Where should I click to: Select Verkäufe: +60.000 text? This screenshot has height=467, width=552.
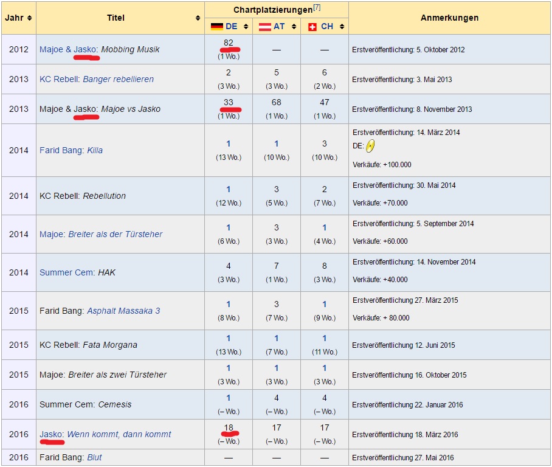pyautogui.click(x=380, y=241)
